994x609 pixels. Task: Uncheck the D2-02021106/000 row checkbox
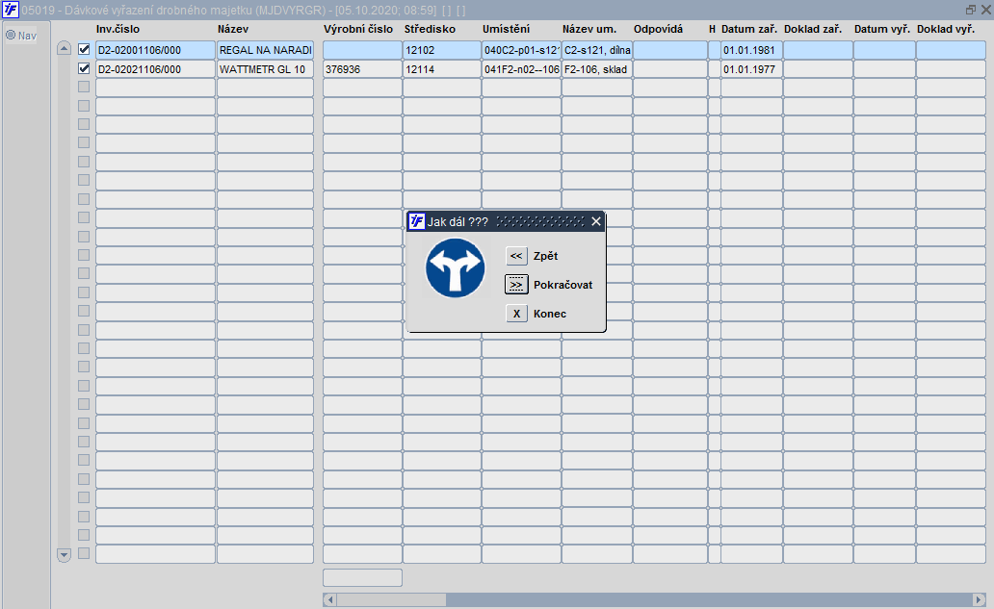click(84, 68)
